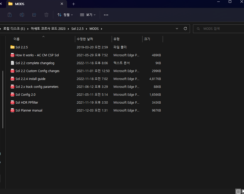The width and height of the screenshot is (244, 194).
Task: Expand the address bar history dropdown
Action: (x=177, y=29)
